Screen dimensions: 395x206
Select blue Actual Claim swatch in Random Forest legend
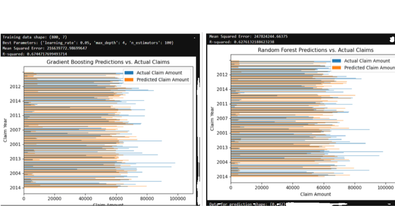pyautogui.click(x=337, y=61)
